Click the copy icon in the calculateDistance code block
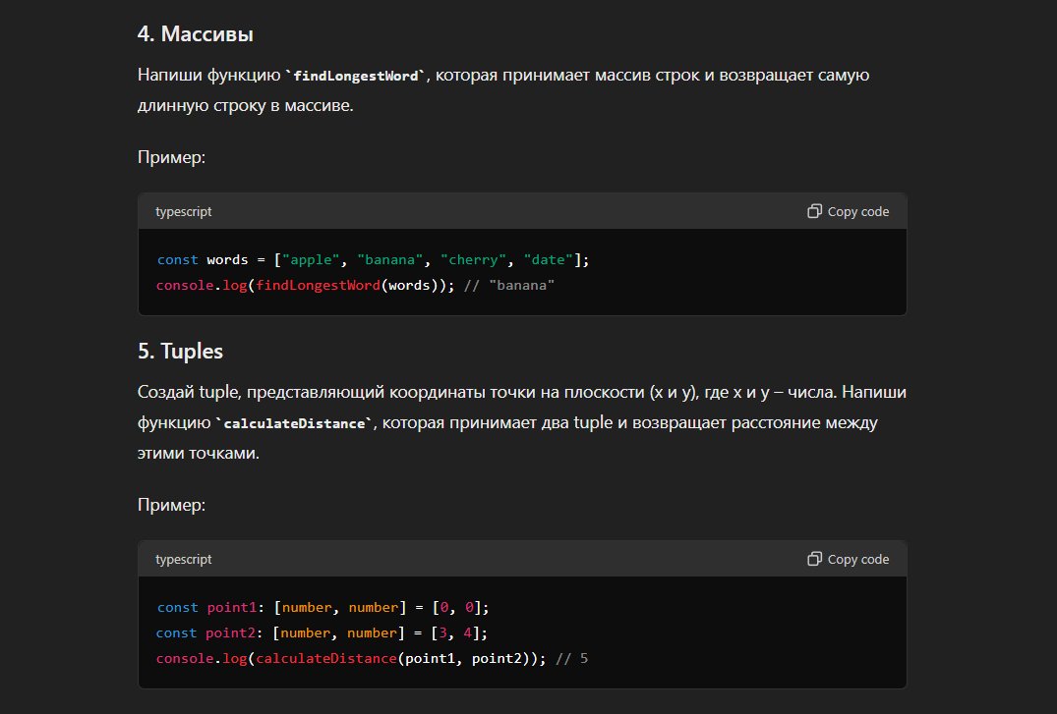 (814, 559)
